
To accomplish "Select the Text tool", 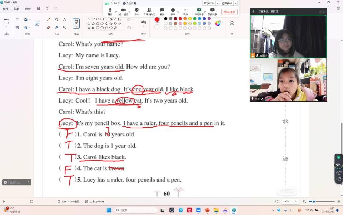I will [x=65, y=19].
